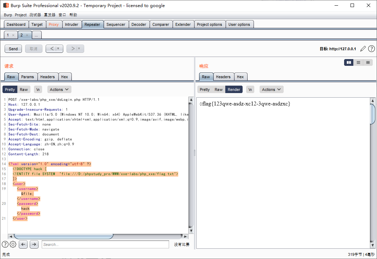The image size is (377, 259).
Task: Toggle response newline \n display
Action: (x=250, y=90)
